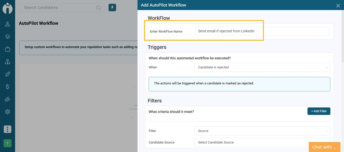Open the Filter Source dropdown
344x152 pixels.
tap(262, 131)
